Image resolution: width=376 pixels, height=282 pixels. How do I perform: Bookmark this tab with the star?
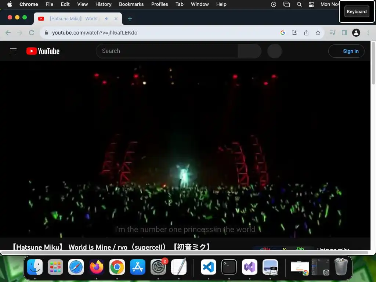tap(318, 33)
